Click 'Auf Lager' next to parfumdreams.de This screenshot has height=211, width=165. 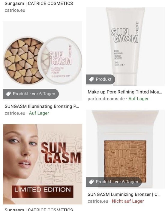click(x=139, y=99)
